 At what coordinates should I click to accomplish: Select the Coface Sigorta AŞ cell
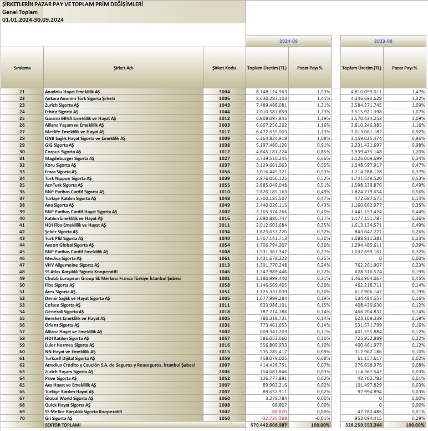(123, 305)
